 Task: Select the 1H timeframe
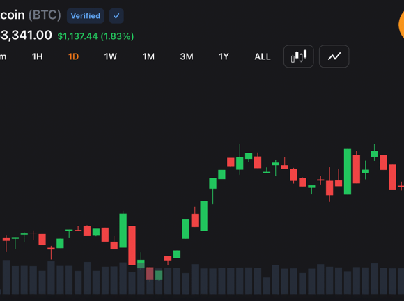[38, 56]
